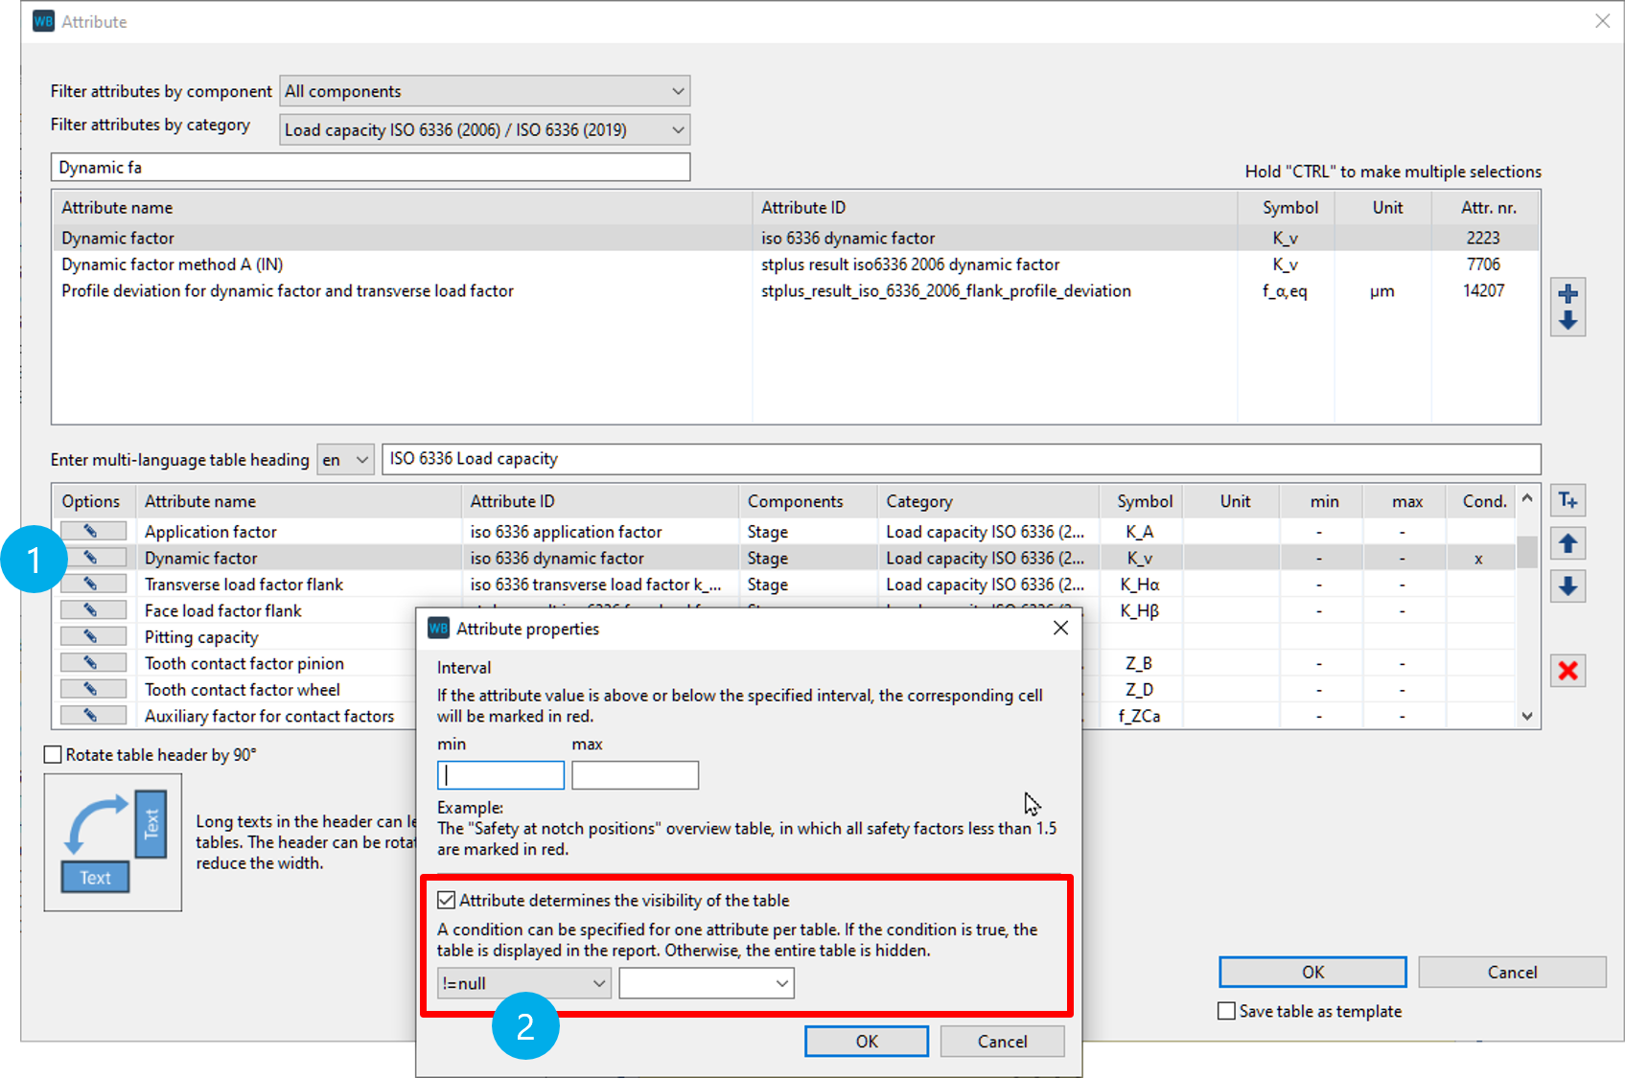Open edit options for Pitting capacity row
The image size is (1625, 1078).
pos(93,636)
